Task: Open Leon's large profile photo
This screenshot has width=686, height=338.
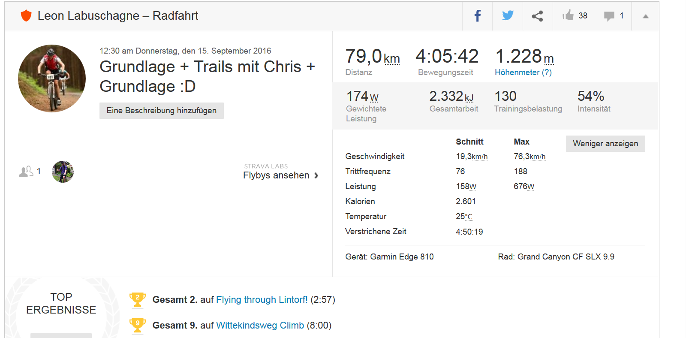Action: tap(52, 78)
